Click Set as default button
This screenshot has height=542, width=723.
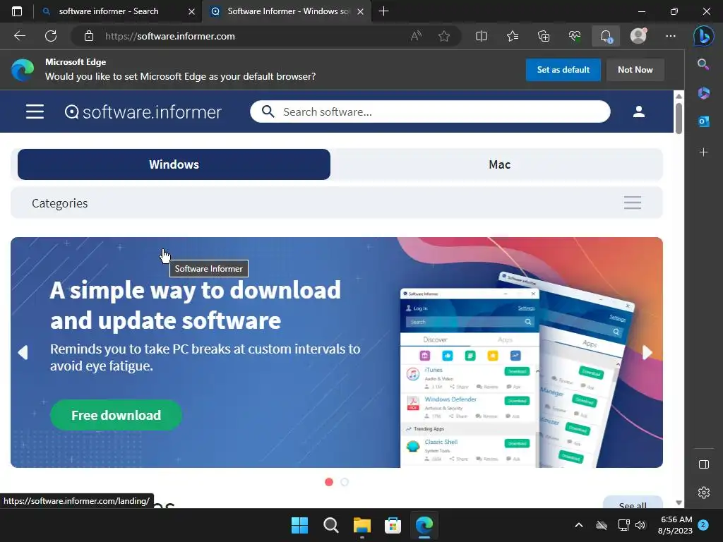click(x=563, y=70)
